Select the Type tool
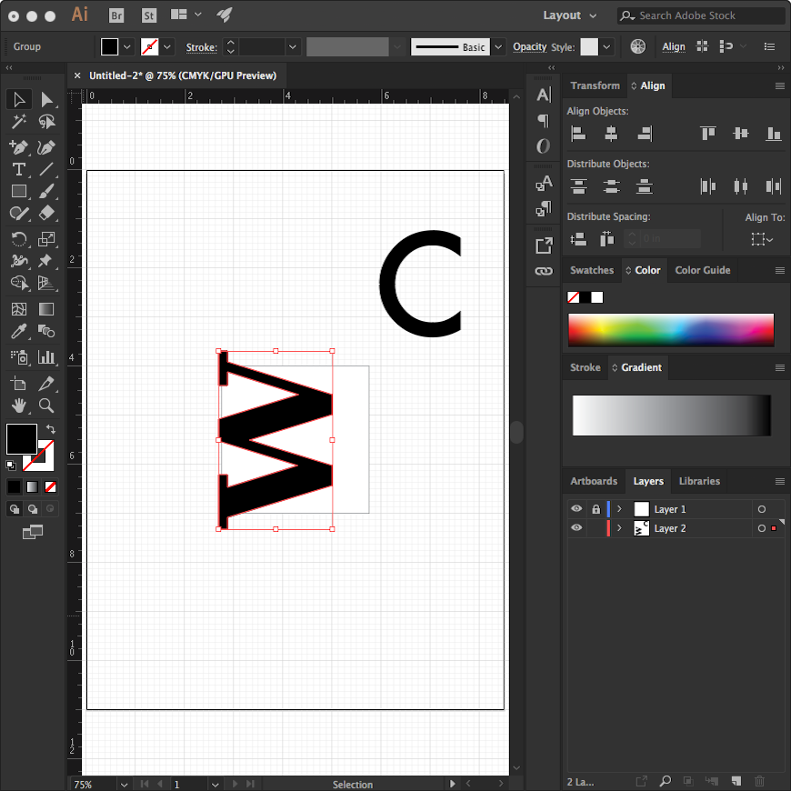 click(18, 169)
